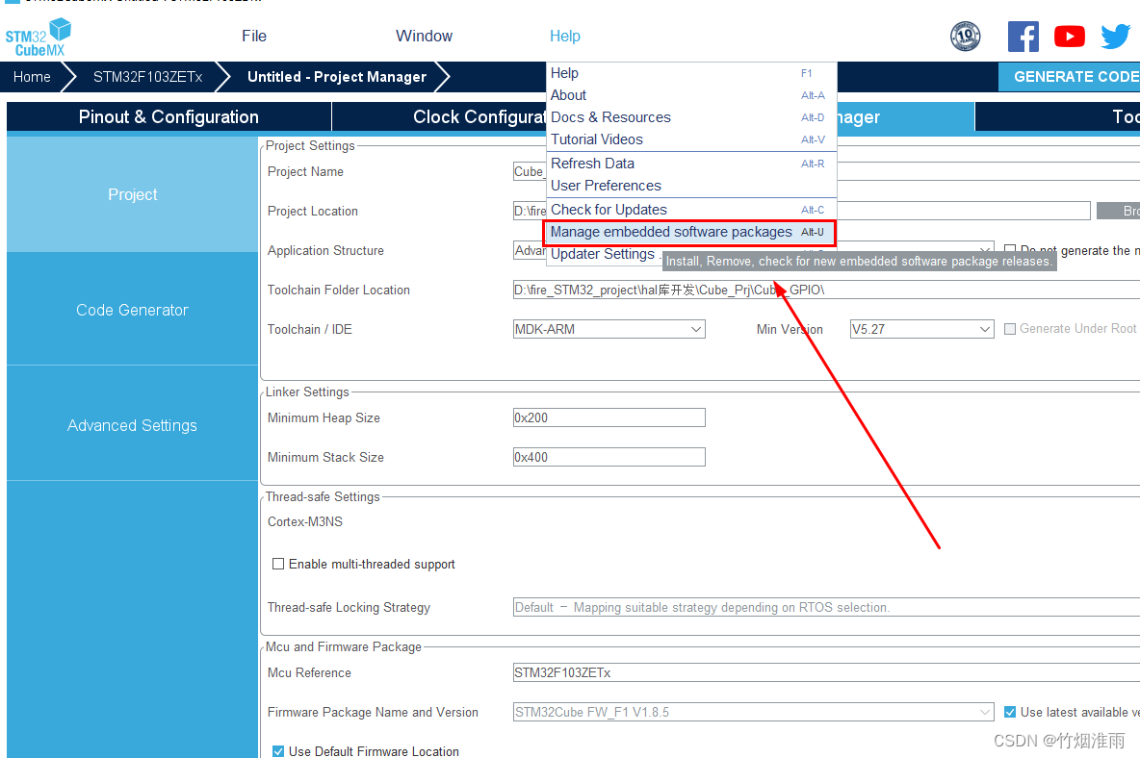This screenshot has width=1140, height=758.
Task: Open the Facebook icon
Action: [x=1023, y=37]
